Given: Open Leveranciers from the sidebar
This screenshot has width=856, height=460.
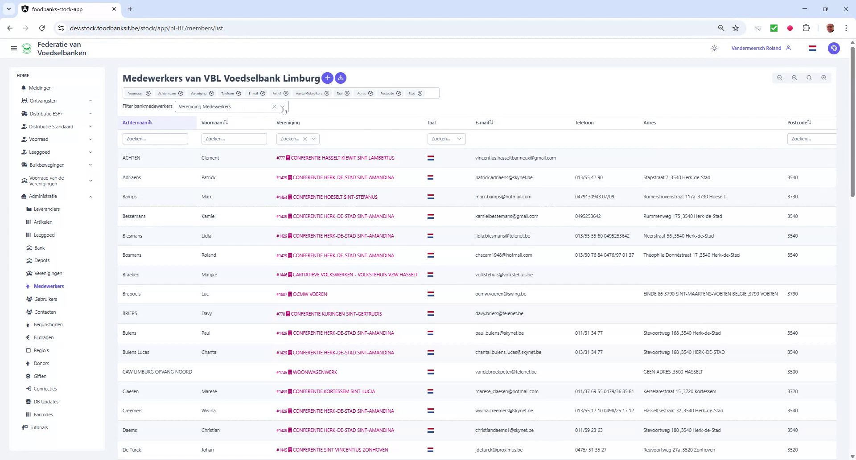Looking at the screenshot, I should click(x=47, y=209).
